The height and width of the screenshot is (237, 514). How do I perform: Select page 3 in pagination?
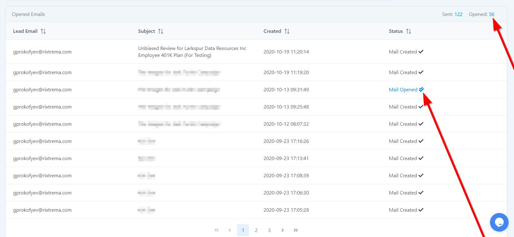click(x=269, y=230)
